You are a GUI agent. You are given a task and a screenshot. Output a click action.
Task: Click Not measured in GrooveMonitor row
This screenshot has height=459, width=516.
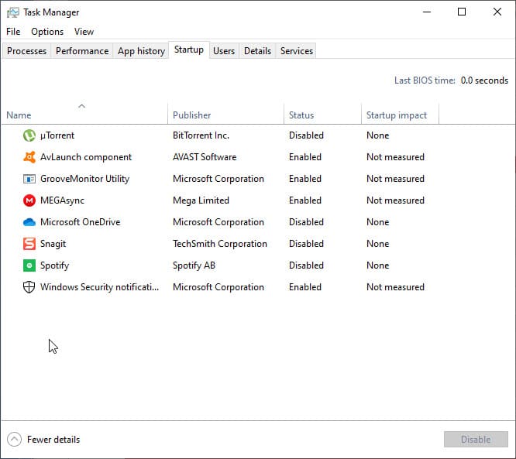tap(395, 179)
